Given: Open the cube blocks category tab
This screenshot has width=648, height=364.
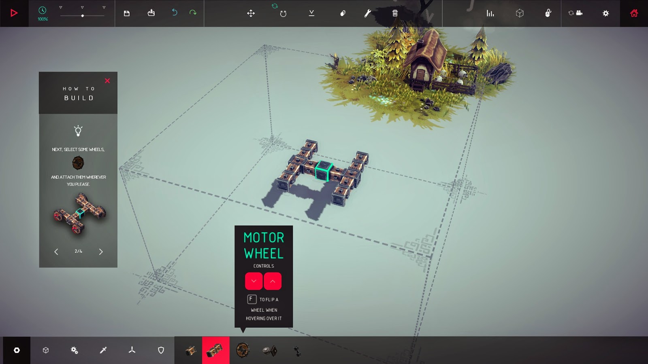Looking at the screenshot, I should (46, 350).
